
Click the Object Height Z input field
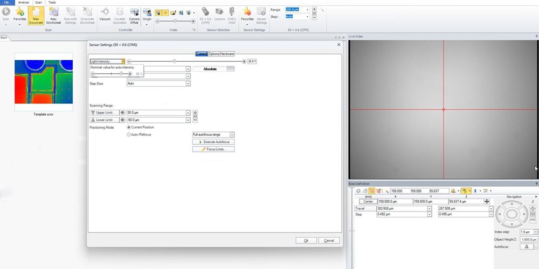pos(529,239)
